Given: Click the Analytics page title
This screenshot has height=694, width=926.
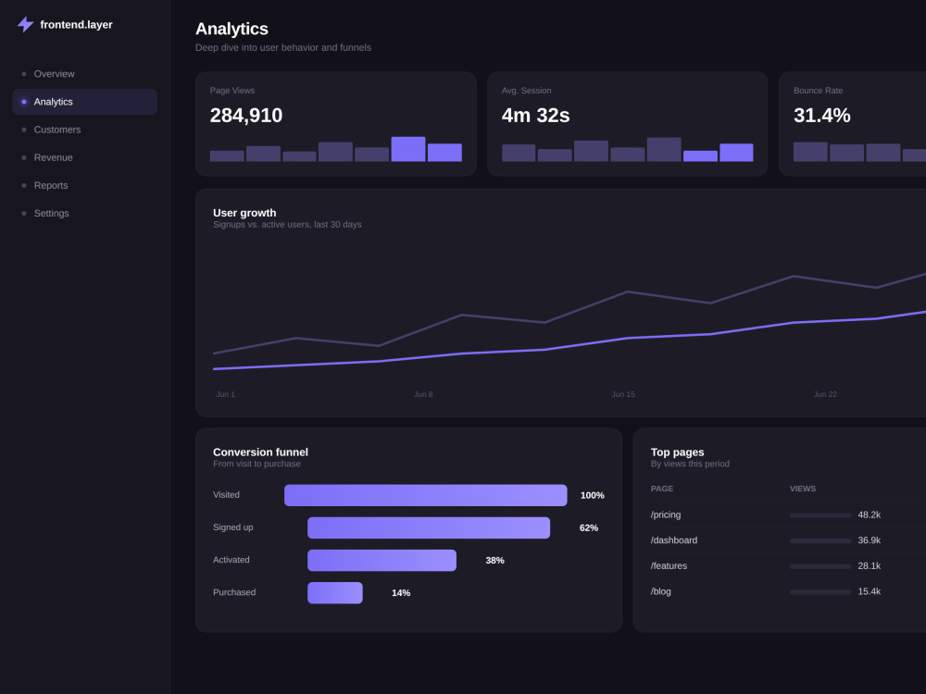Looking at the screenshot, I should pyautogui.click(x=231, y=29).
